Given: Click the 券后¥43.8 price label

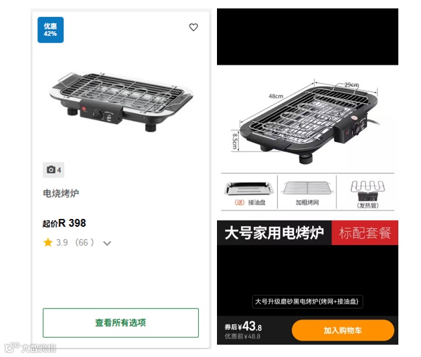Looking at the screenshot, I should point(244,327).
